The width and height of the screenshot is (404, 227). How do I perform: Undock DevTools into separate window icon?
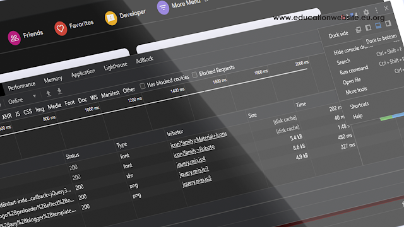[359, 30]
